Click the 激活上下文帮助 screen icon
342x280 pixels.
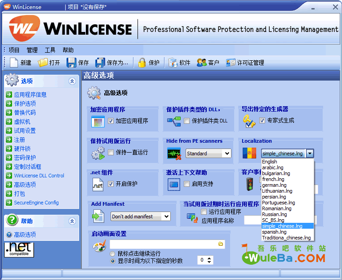pos(174,185)
